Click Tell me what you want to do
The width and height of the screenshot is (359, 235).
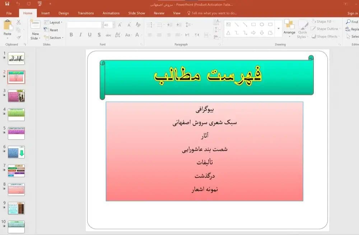(x=212, y=13)
